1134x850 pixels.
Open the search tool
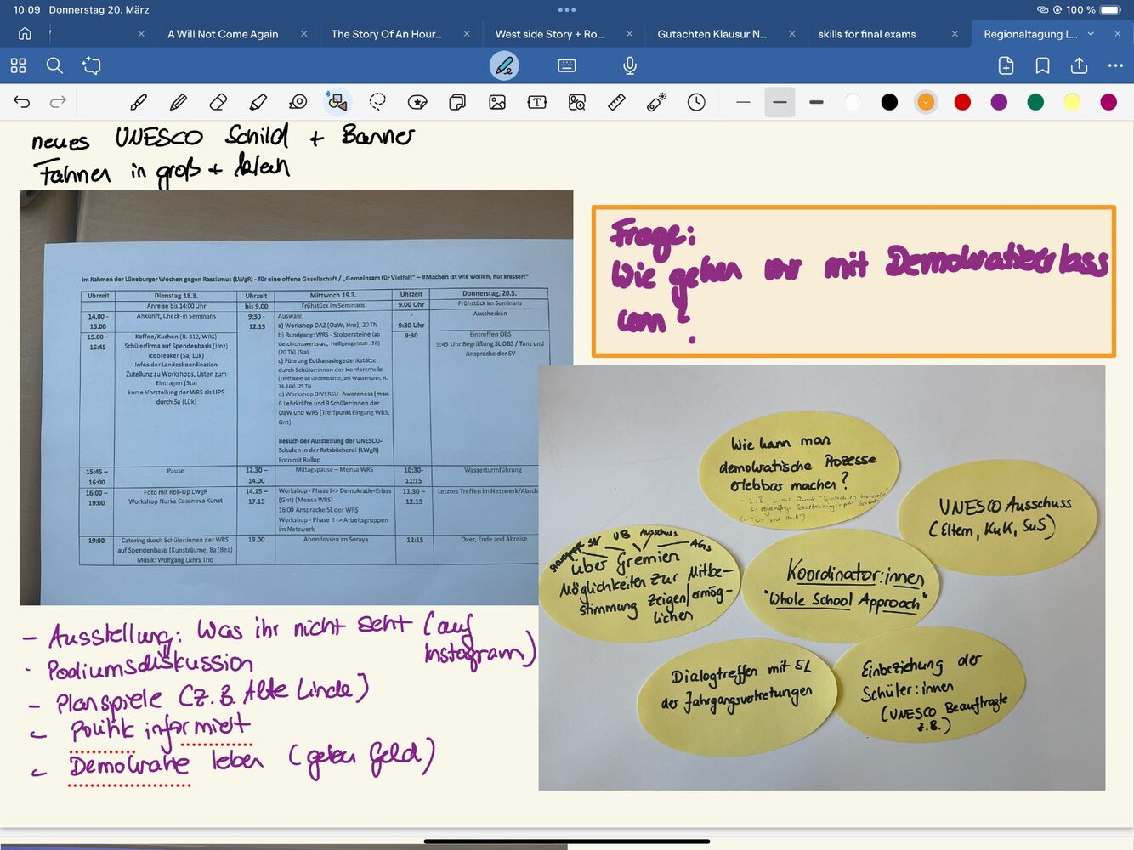click(54, 65)
